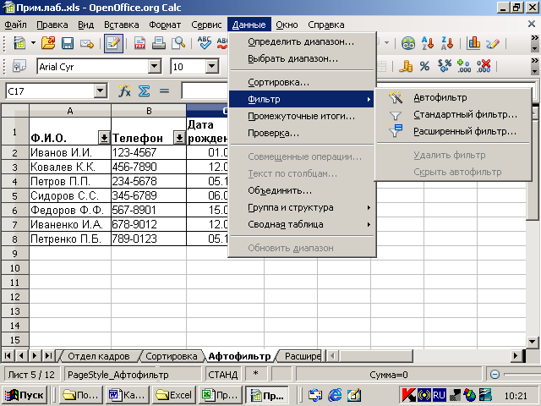Click the vertical scrollbar down arrow
Screen dimensions: 541x406
(532, 342)
